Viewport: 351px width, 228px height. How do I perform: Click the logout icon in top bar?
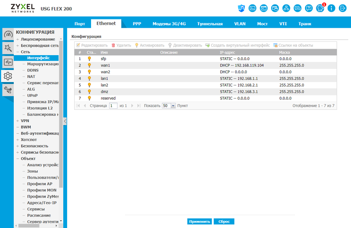(x=343, y=8)
